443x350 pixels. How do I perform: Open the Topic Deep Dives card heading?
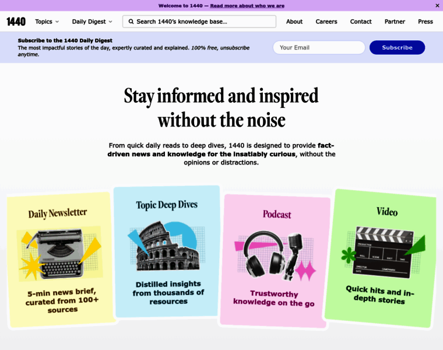(x=167, y=205)
